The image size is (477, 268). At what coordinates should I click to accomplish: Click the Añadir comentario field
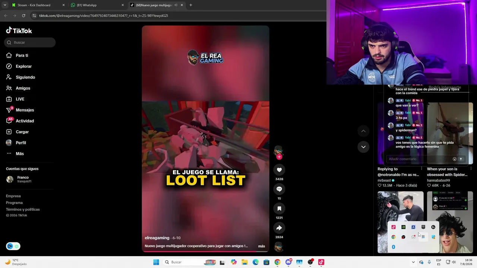418,159
